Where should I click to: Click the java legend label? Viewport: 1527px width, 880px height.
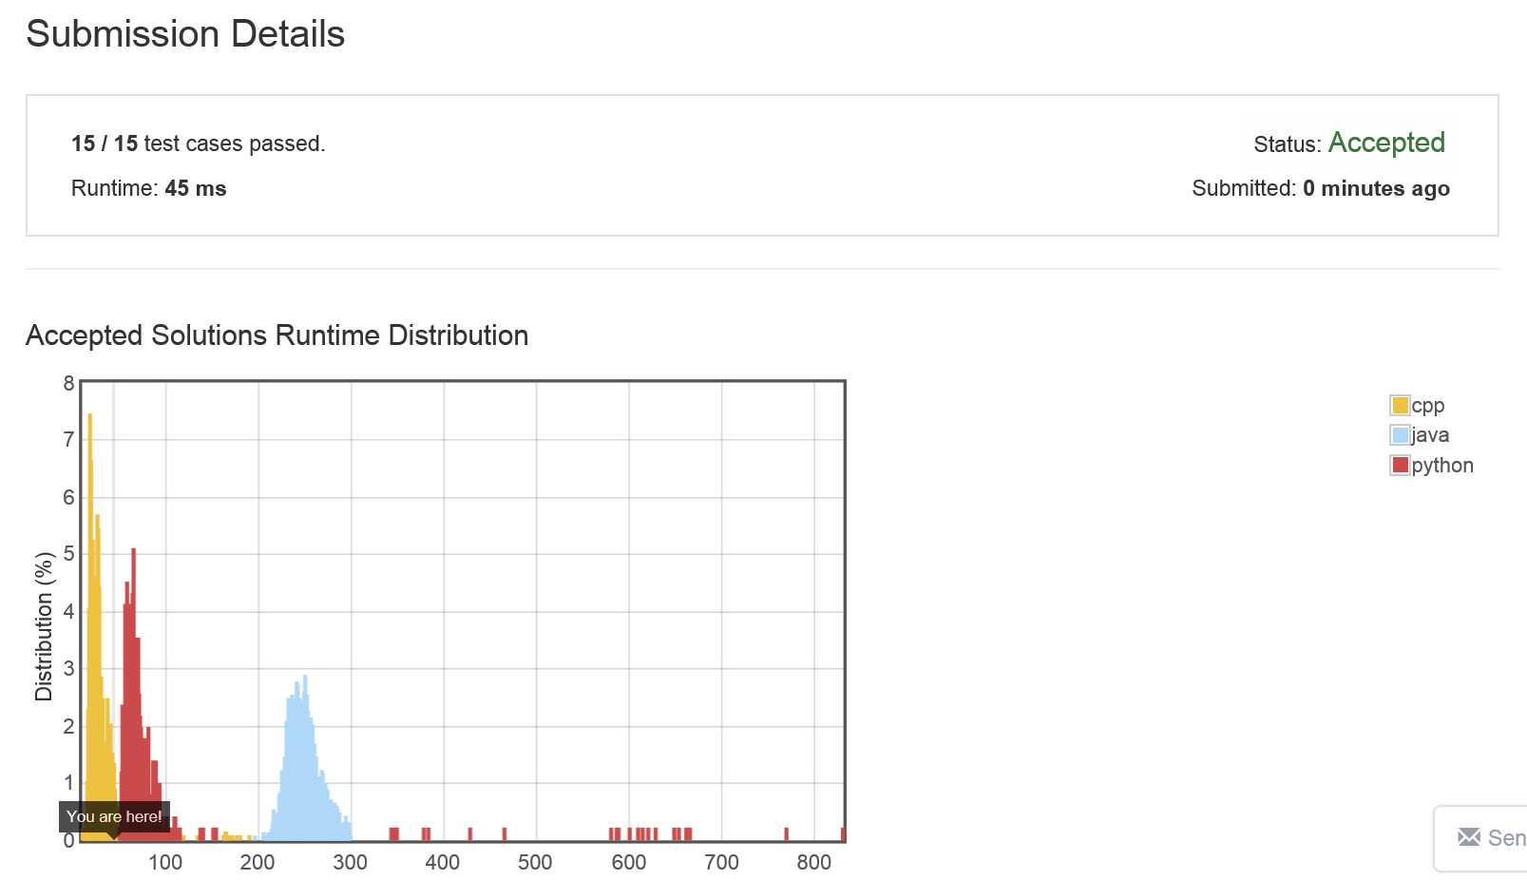click(1430, 435)
